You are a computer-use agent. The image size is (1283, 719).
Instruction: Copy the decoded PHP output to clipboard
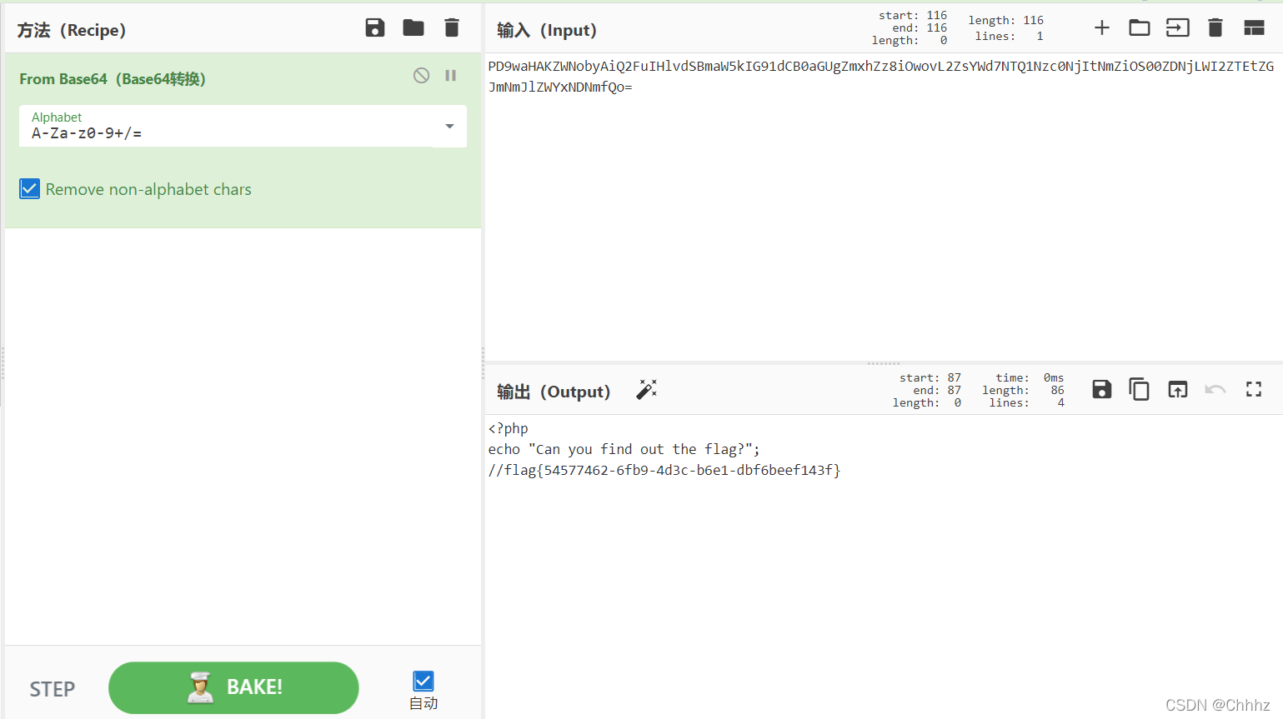(x=1140, y=389)
